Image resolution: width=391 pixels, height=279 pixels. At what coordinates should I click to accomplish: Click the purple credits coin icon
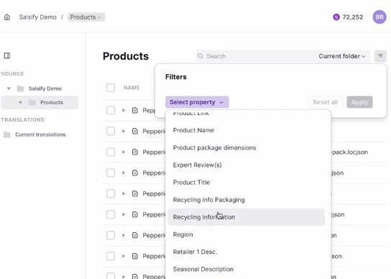336,17
